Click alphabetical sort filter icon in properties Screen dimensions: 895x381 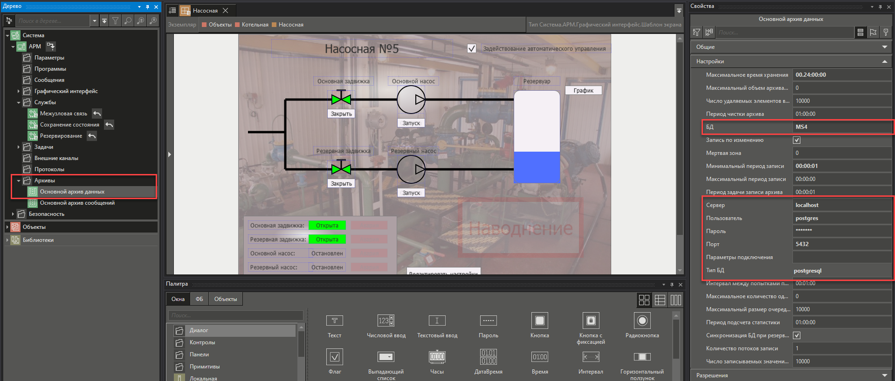click(x=696, y=33)
